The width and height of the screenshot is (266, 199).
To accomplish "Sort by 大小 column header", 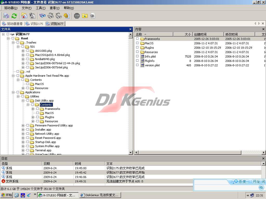I will 183,34.
